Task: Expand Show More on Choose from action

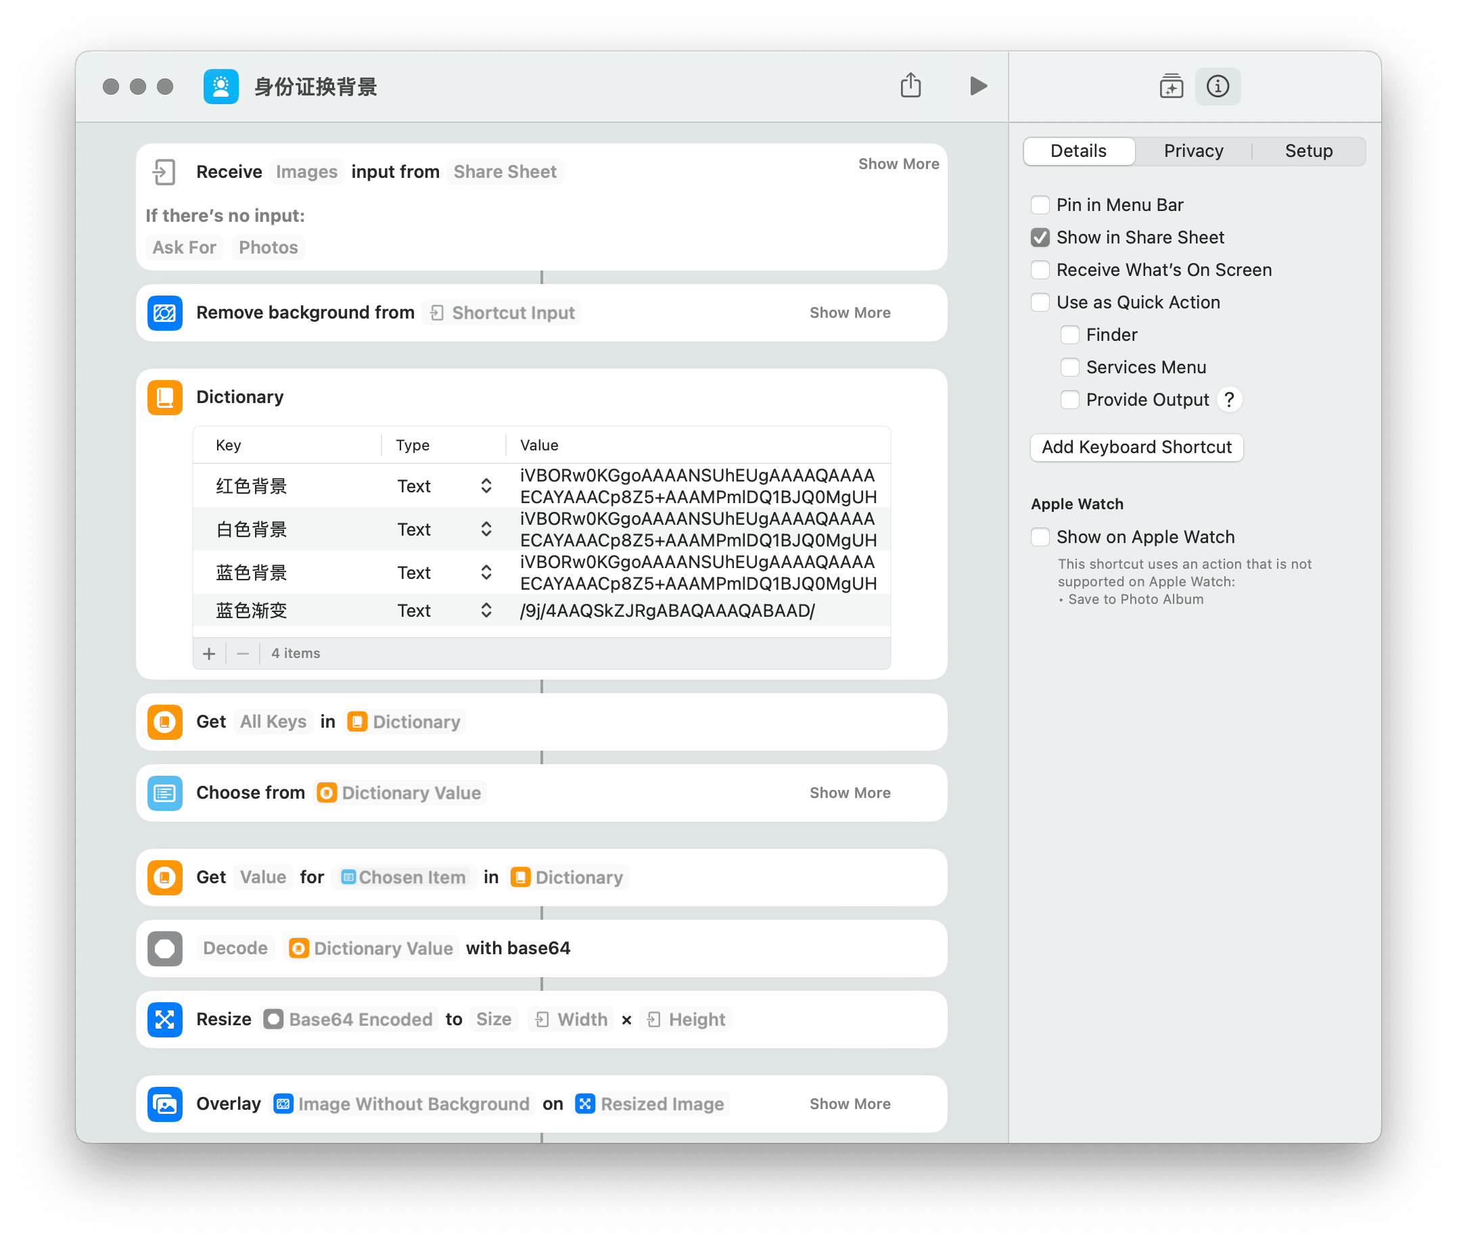Action: click(x=850, y=793)
